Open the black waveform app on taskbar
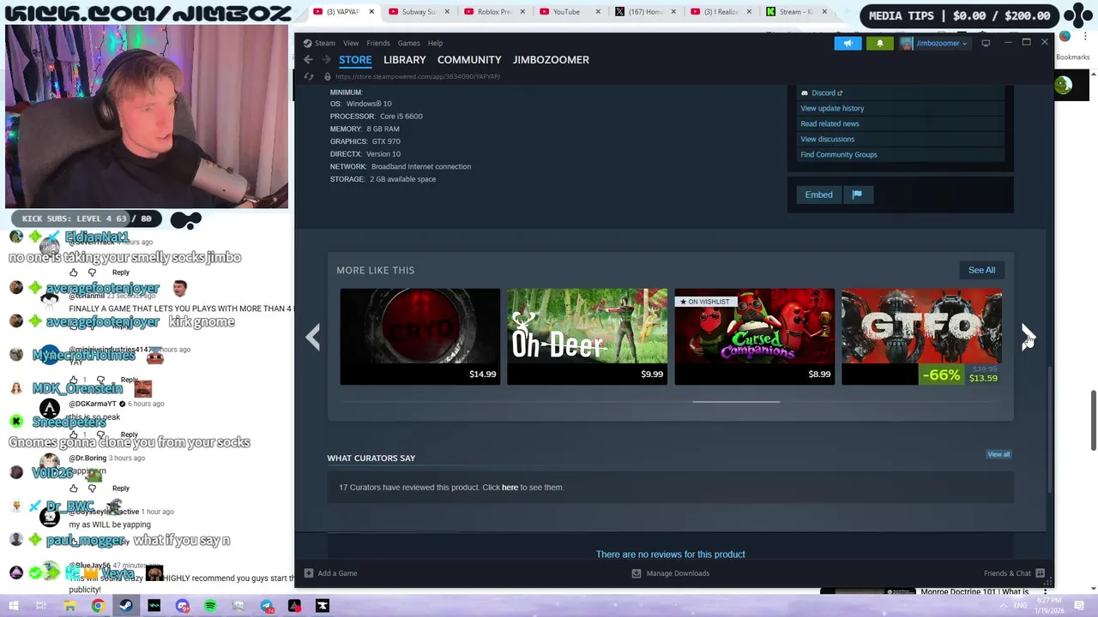1098x617 pixels. tap(154, 606)
